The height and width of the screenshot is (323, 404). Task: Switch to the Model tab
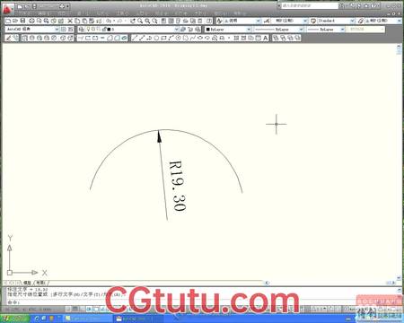[x=27, y=283]
